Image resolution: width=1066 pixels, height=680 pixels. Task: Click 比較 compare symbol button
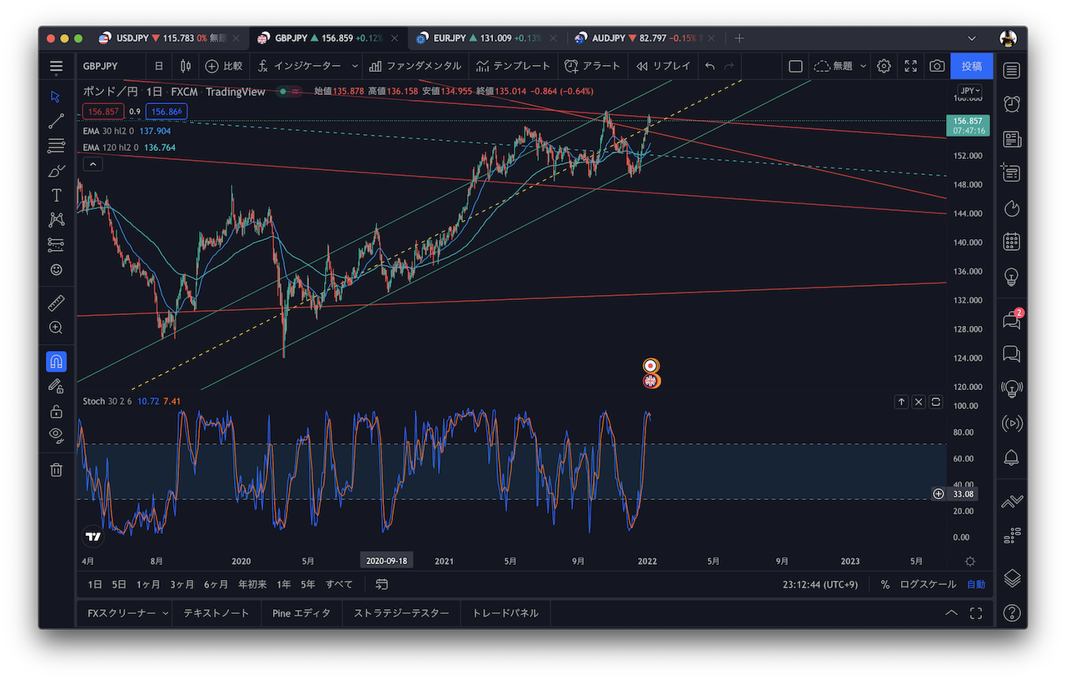(223, 66)
